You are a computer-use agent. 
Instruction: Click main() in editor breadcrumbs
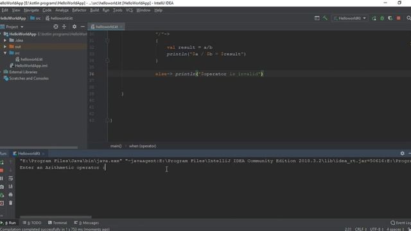point(116,146)
